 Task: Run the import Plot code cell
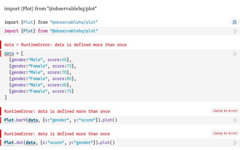coord(235,31)
